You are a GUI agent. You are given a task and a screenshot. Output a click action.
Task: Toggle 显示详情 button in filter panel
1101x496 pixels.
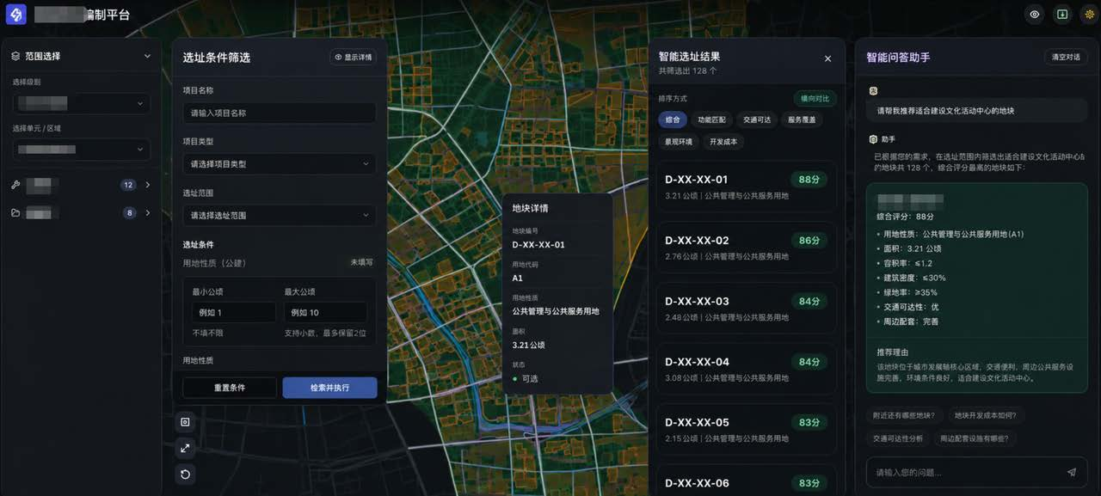pos(354,57)
